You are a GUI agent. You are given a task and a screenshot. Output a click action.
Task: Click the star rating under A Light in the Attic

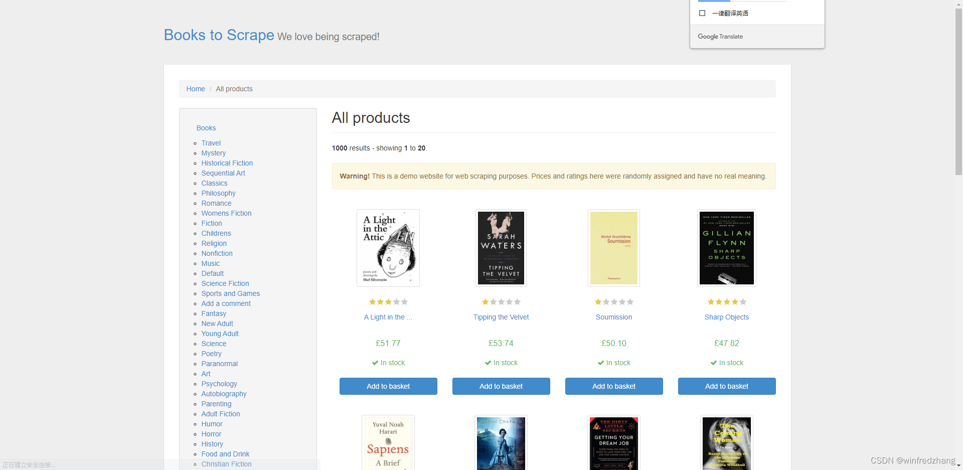388,302
